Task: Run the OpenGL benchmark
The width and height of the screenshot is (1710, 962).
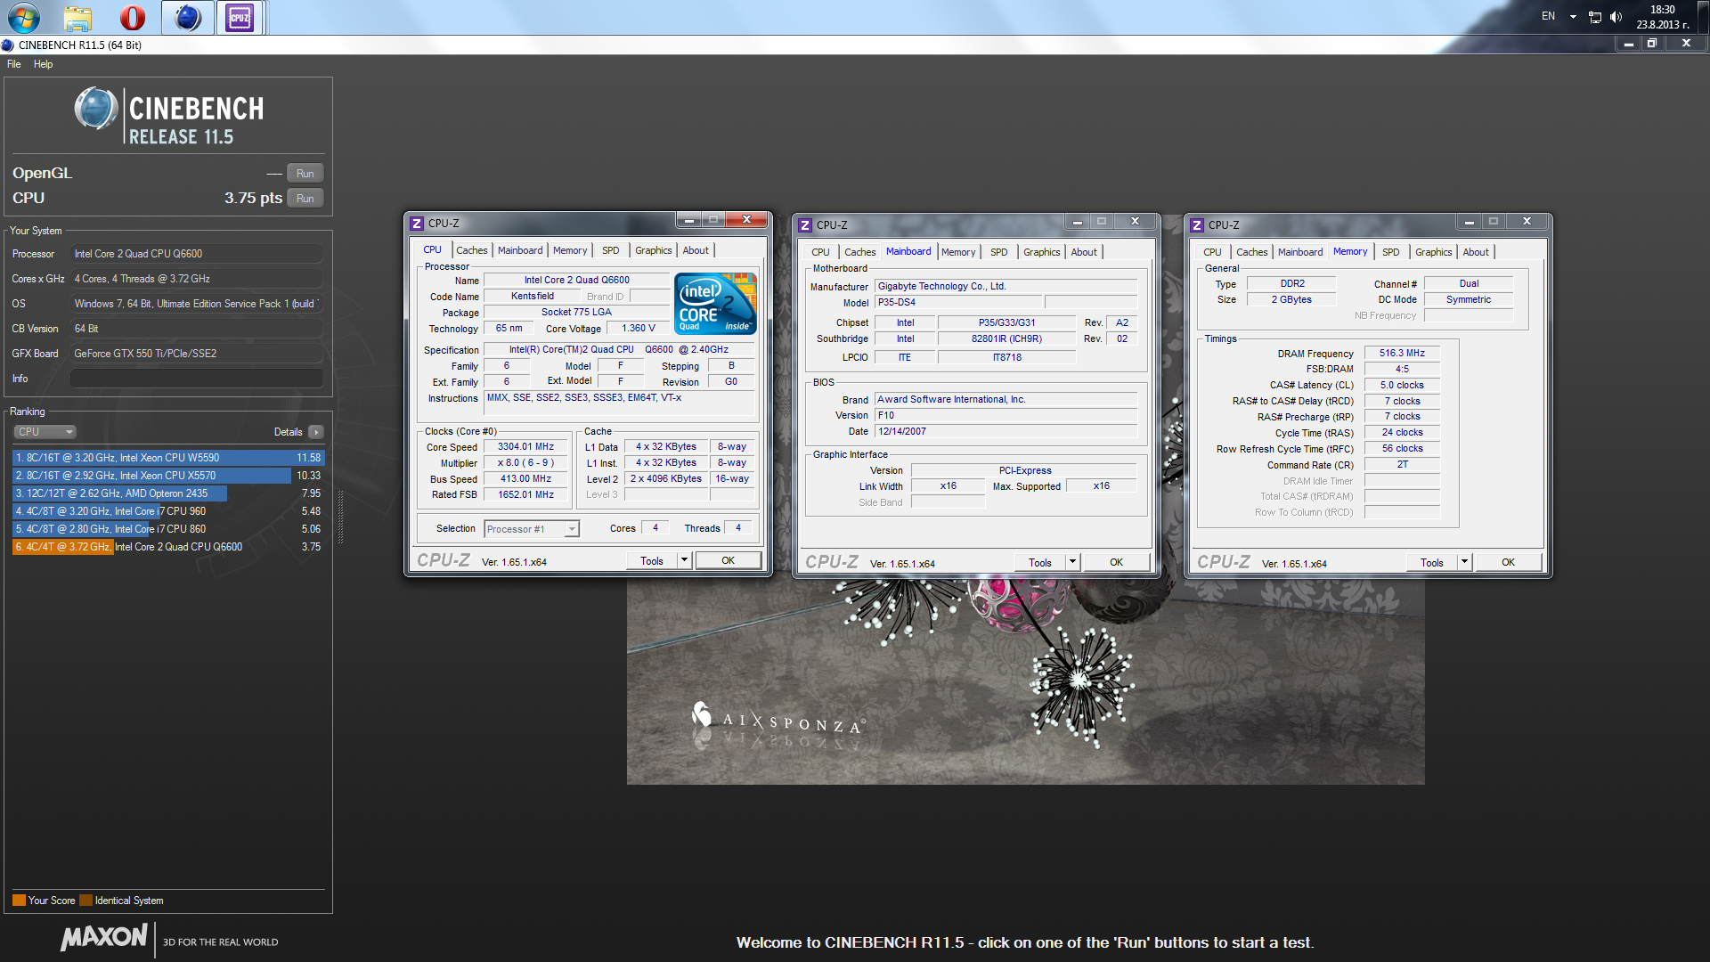Action: [305, 173]
